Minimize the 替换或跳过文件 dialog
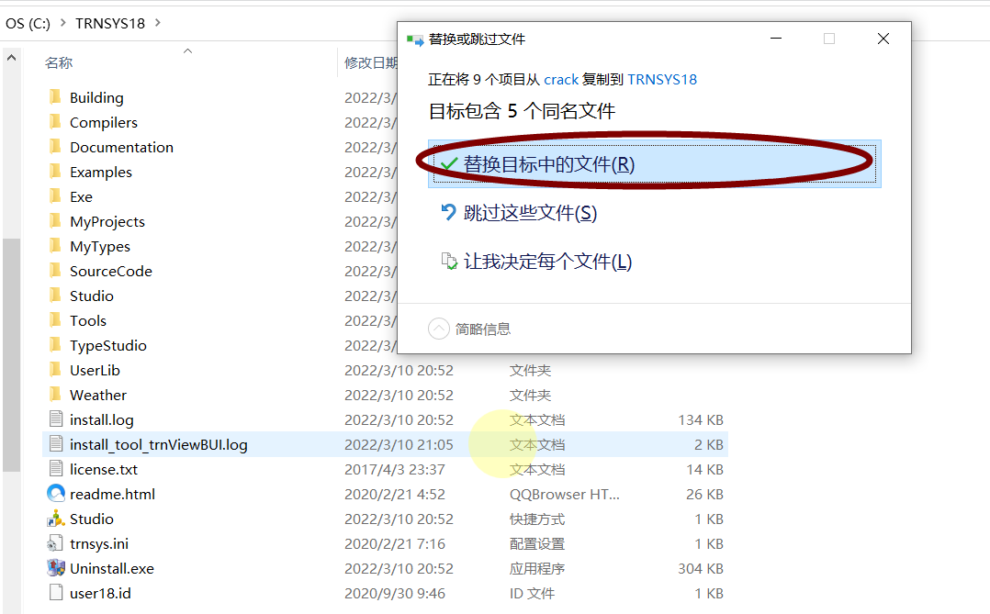The height and width of the screenshot is (614, 990). coord(776,39)
